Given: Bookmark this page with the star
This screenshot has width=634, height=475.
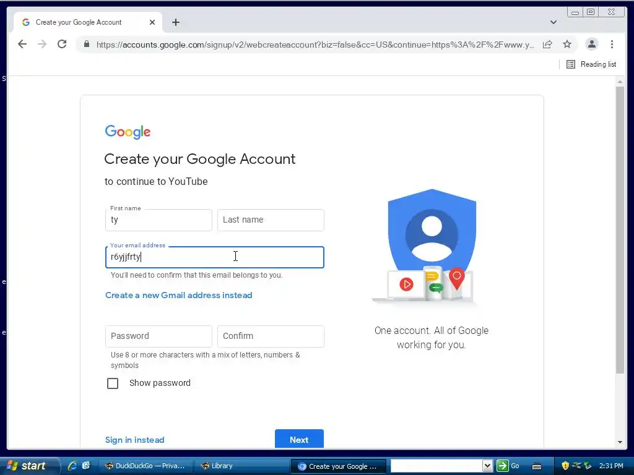Looking at the screenshot, I should pyautogui.click(x=567, y=45).
